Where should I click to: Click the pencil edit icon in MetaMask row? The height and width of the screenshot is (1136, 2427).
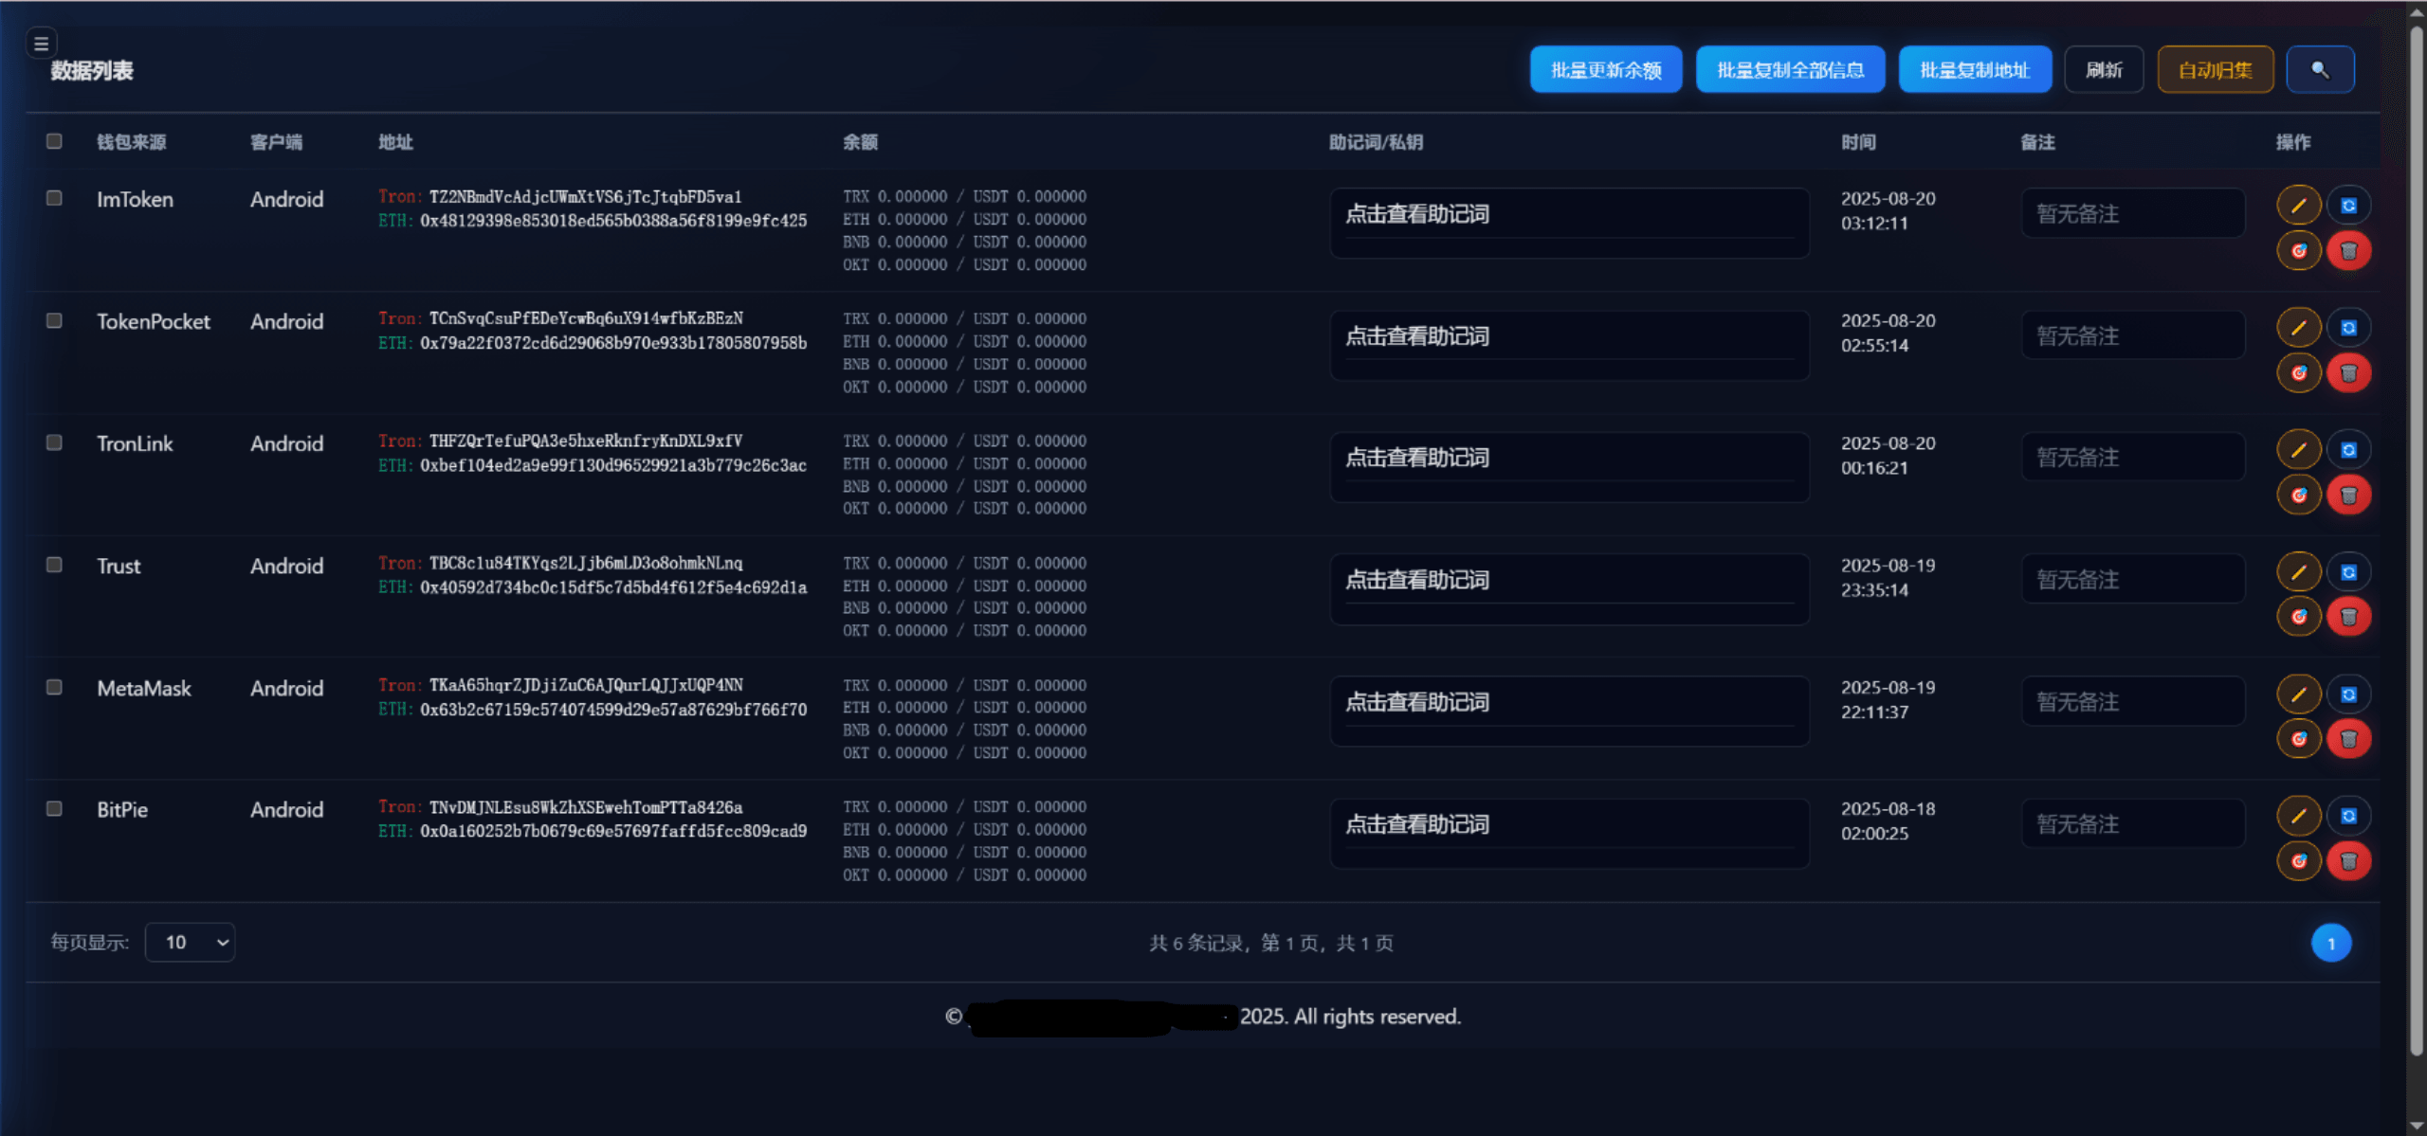point(2298,694)
